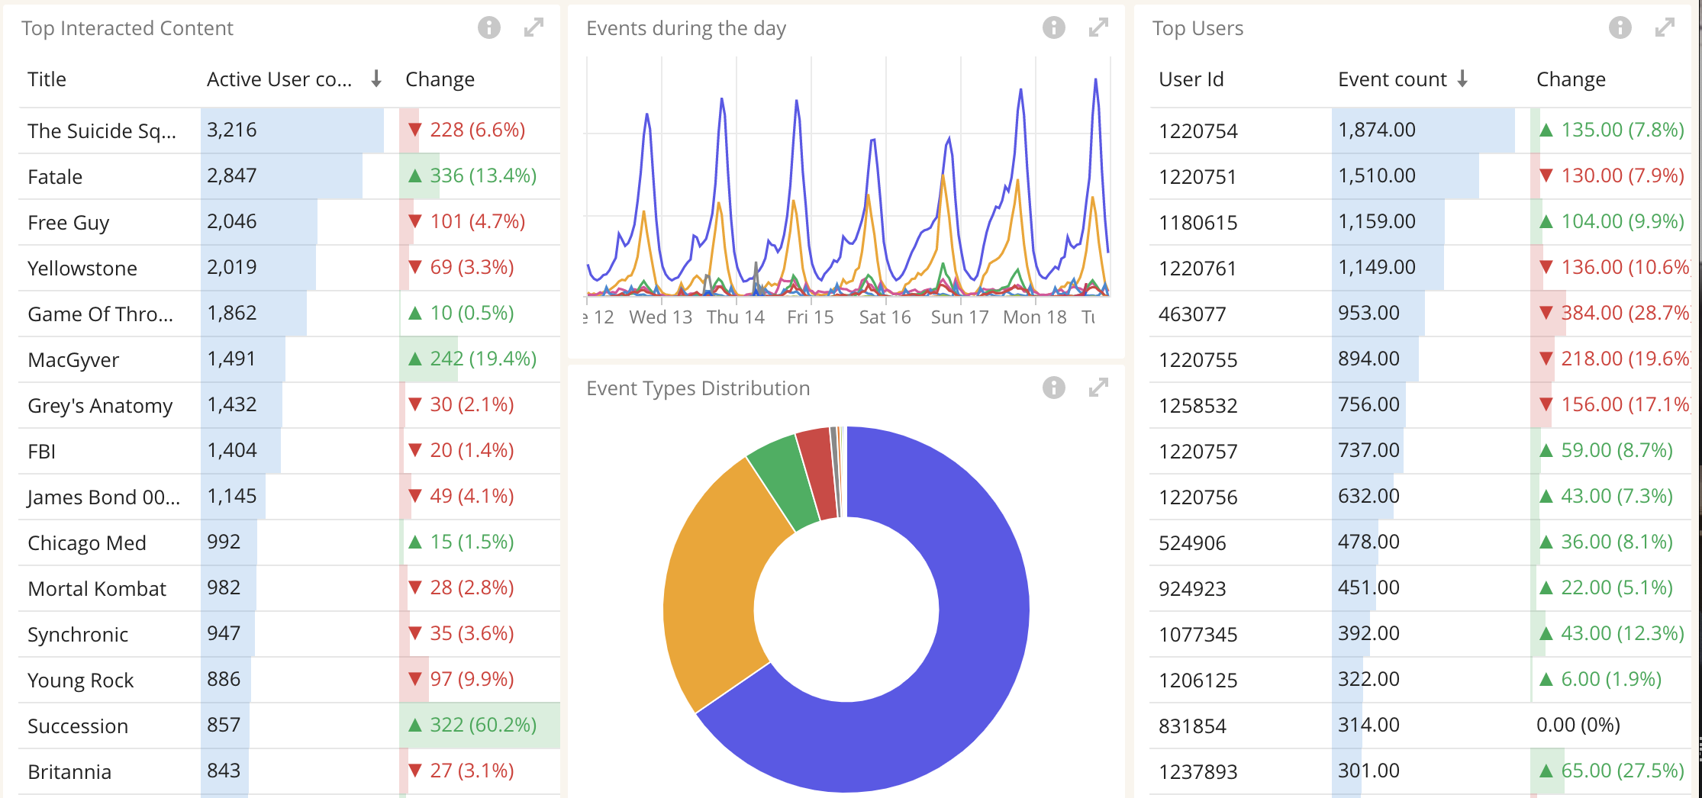Click the Mon 18 axis label
The image size is (1702, 798).
(x=1035, y=317)
